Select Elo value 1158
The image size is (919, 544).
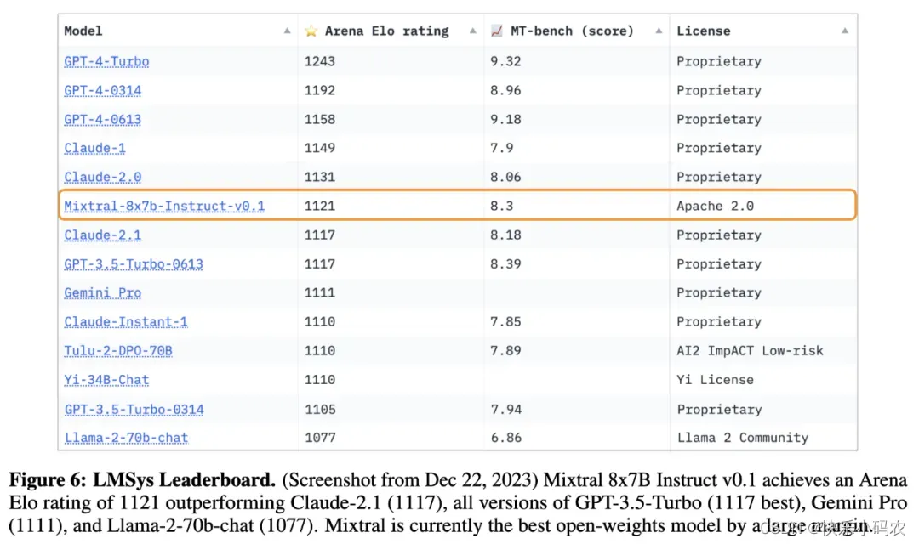tap(320, 120)
